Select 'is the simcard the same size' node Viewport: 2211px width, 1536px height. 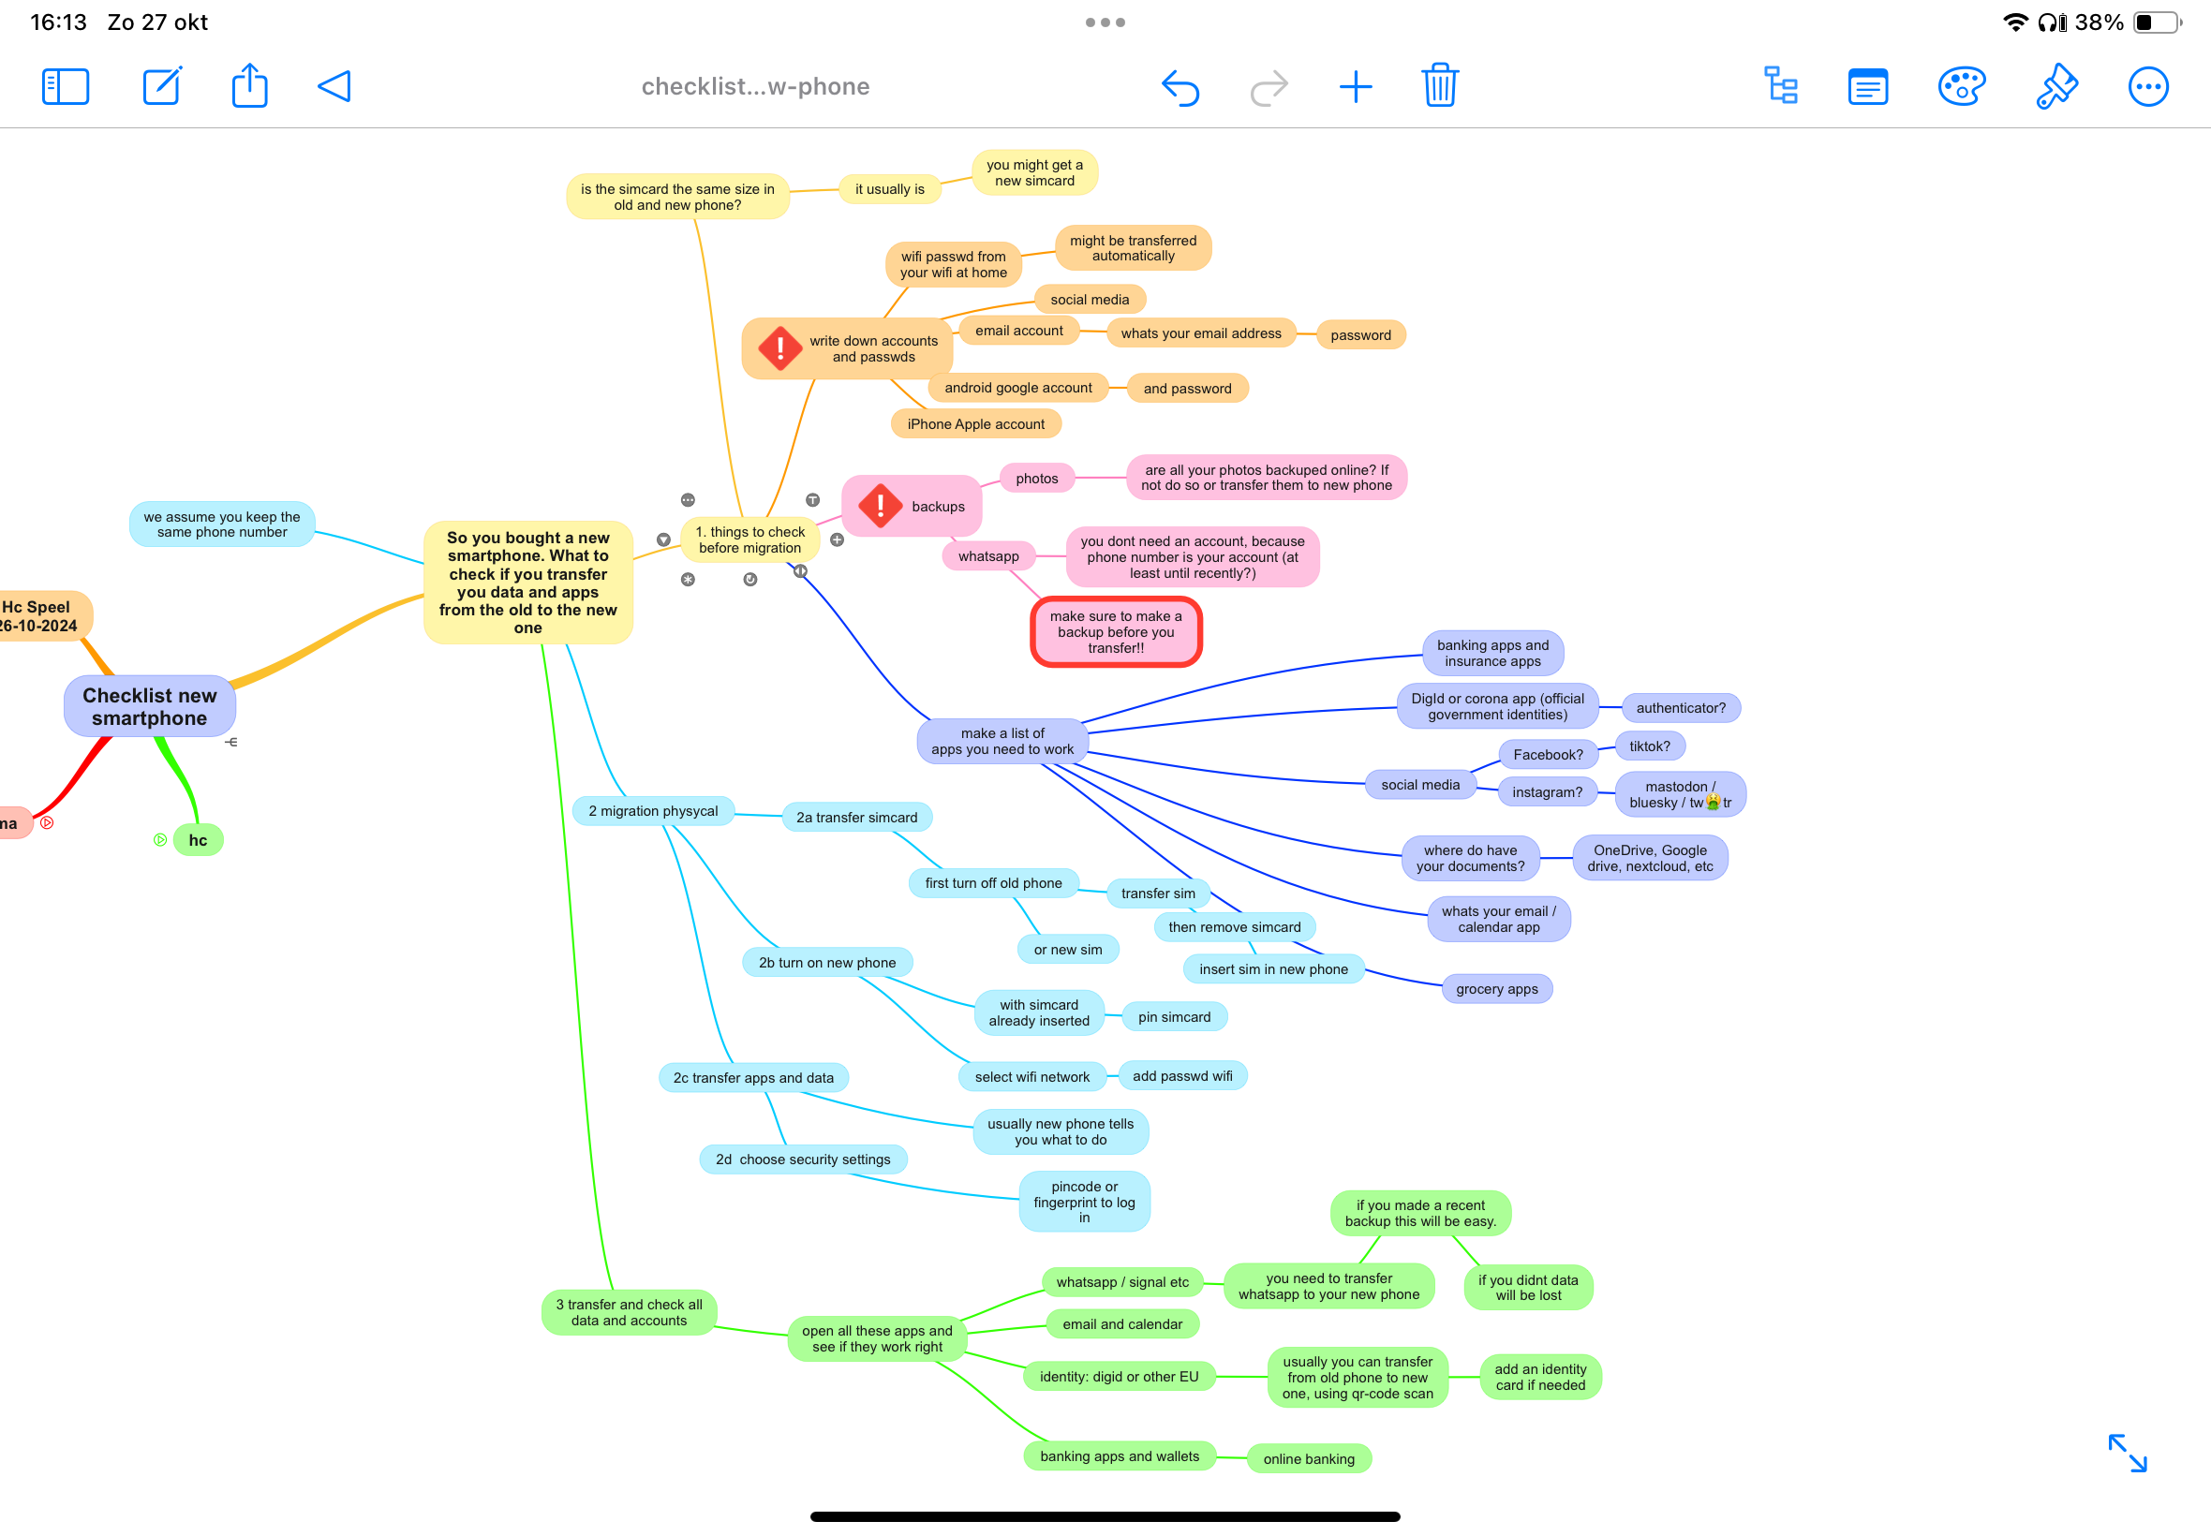coord(677,197)
